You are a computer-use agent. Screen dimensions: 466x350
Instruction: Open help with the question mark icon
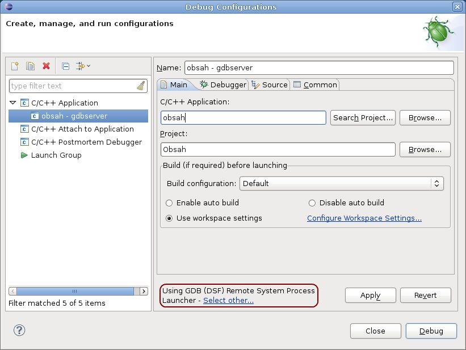tap(19, 330)
